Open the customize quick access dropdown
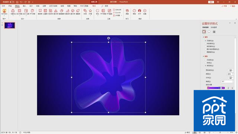The image size is (238, 134). [x=33, y=2]
